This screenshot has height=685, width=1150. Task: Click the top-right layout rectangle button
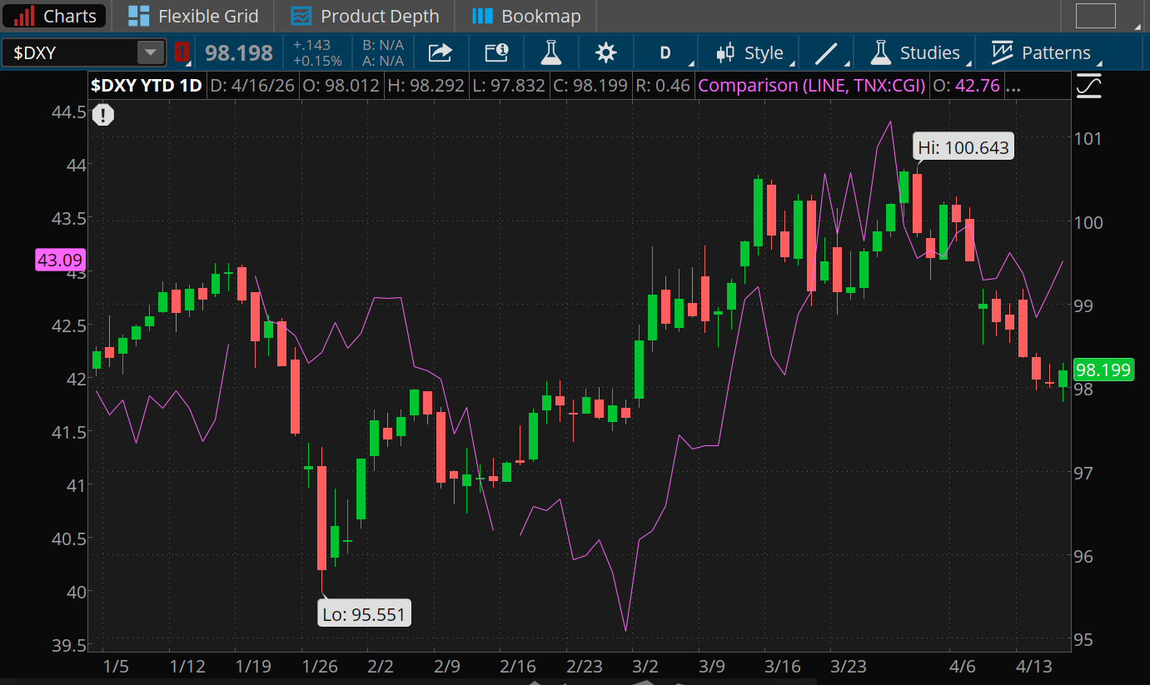(1095, 16)
